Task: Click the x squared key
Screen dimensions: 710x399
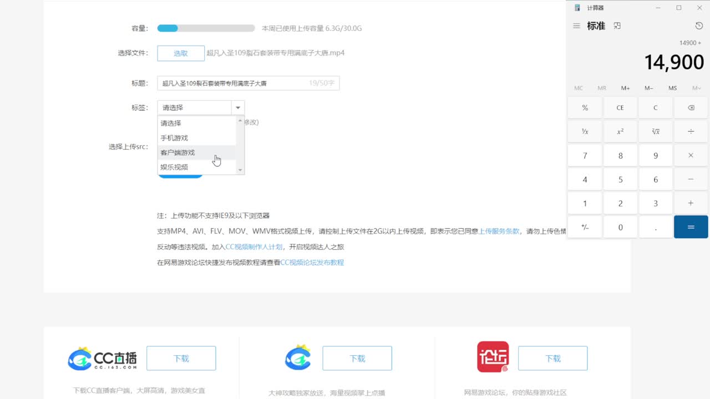Action: click(620, 131)
